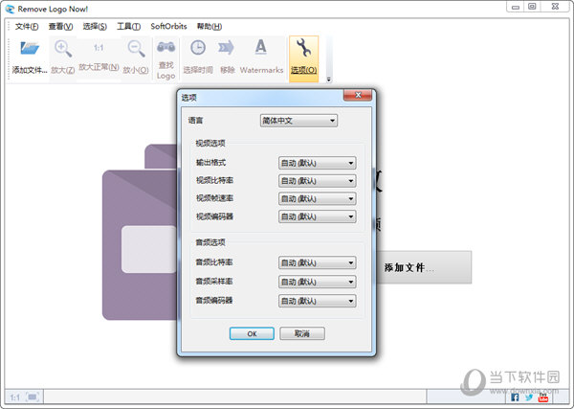Click the Remove Logo Now app icon
This screenshot has height=409, width=574.
pos(11,9)
